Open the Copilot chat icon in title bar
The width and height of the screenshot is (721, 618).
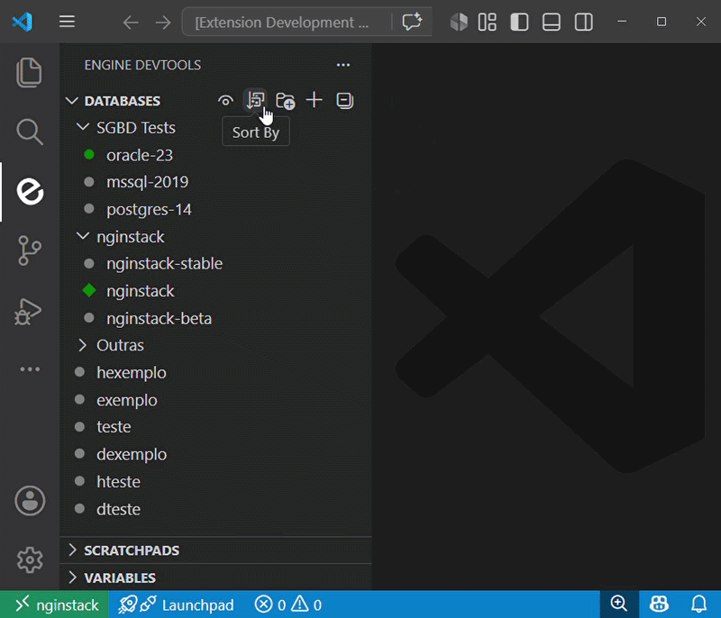click(x=412, y=22)
